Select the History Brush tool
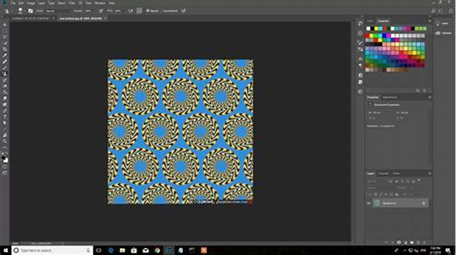Image resolution: width=456 pixels, height=255 pixels. (x=5, y=80)
